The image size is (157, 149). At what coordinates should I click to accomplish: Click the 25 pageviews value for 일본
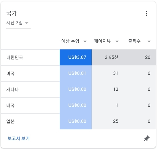pos(116,121)
